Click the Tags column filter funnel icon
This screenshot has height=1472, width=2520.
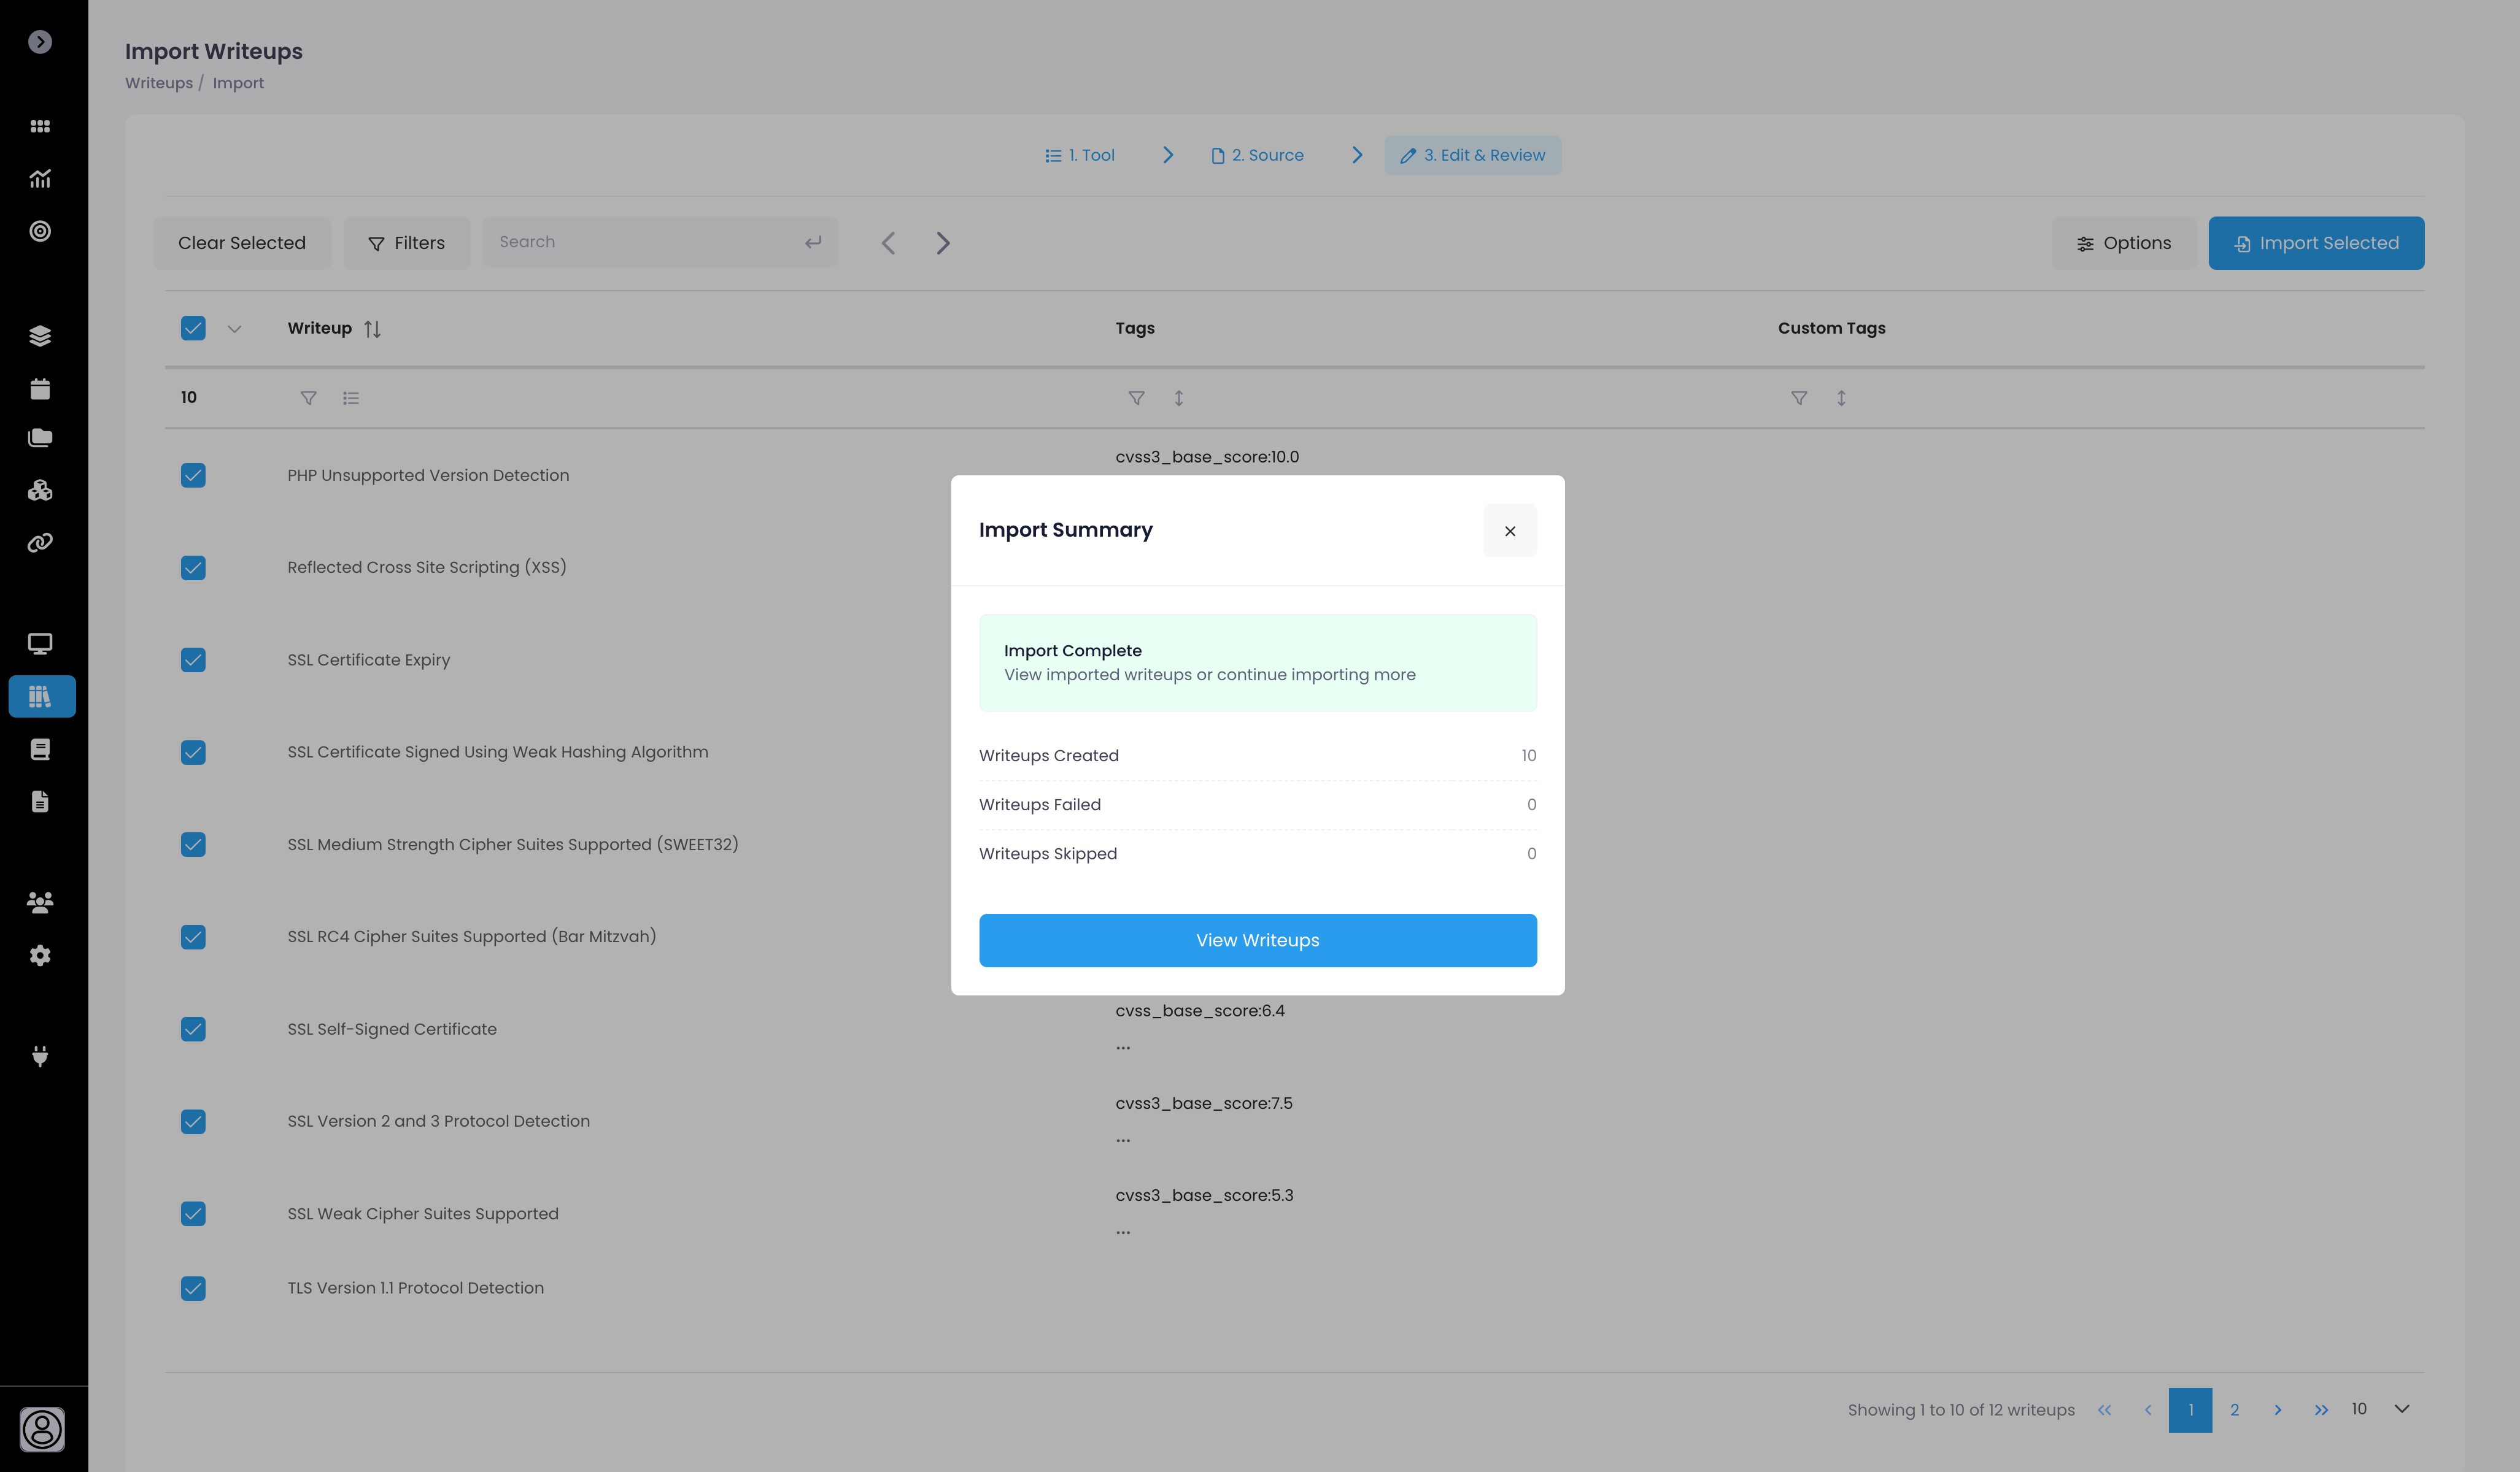click(x=1136, y=397)
